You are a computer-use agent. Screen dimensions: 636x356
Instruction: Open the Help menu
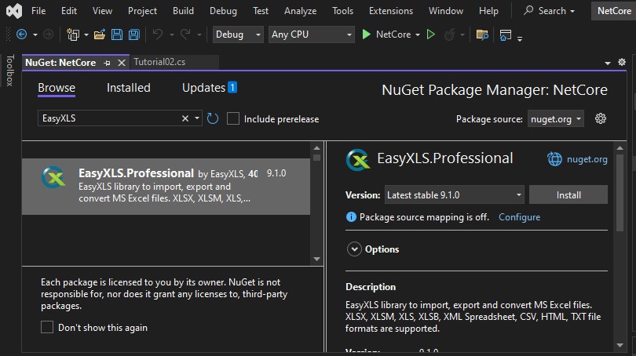click(488, 11)
